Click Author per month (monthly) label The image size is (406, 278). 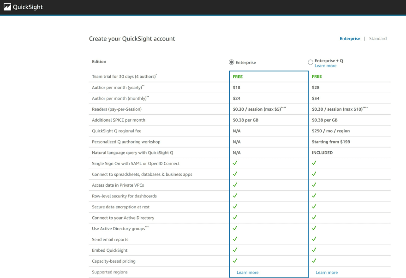tap(120, 98)
